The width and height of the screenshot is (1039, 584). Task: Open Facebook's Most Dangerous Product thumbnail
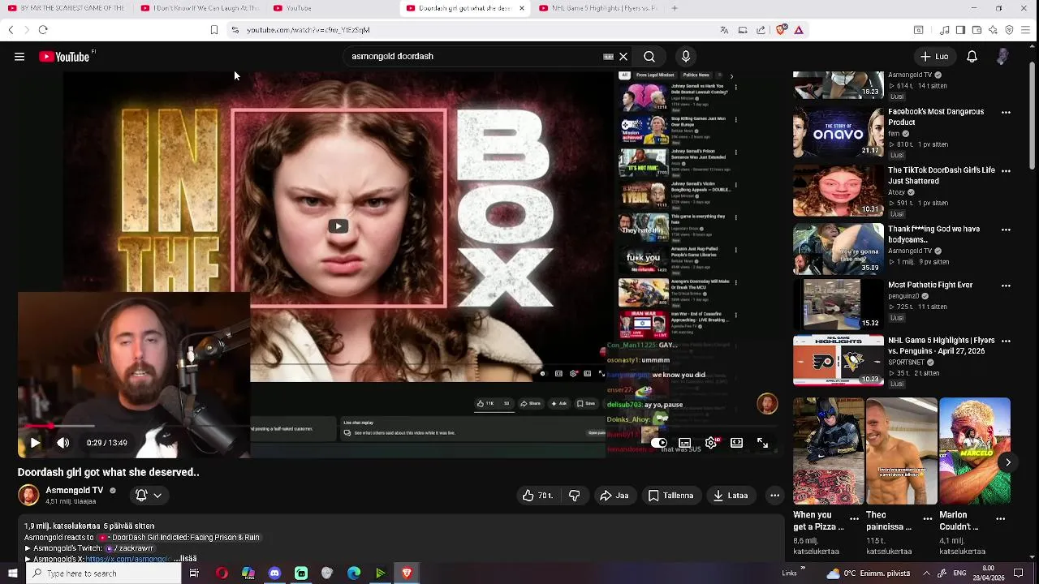[x=839, y=132]
